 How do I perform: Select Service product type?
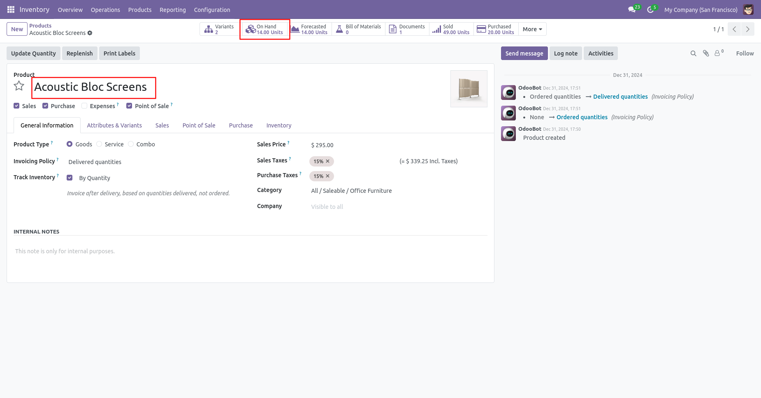(x=99, y=144)
